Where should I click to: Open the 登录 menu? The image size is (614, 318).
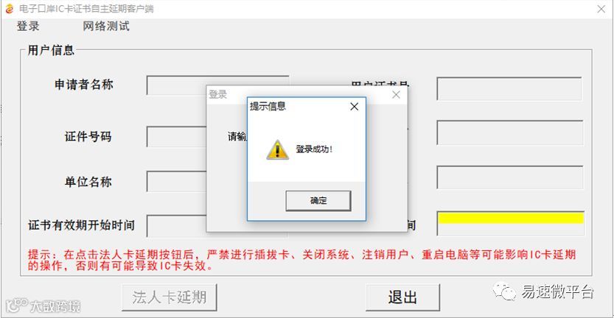click(x=28, y=26)
